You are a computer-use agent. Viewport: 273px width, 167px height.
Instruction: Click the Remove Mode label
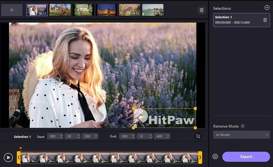226,126
